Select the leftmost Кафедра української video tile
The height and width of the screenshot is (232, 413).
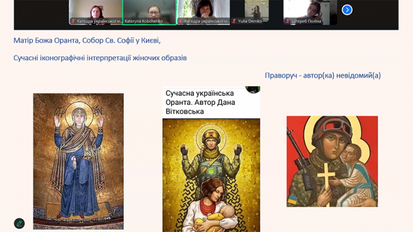click(x=96, y=11)
